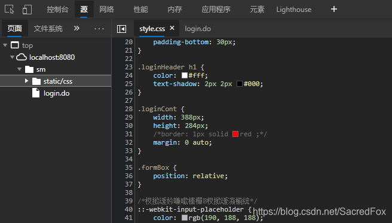Image resolution: width=392 pixels, height=223 pixels.
Task: Select the style.css file tab
Action: (x=152, y=29)
